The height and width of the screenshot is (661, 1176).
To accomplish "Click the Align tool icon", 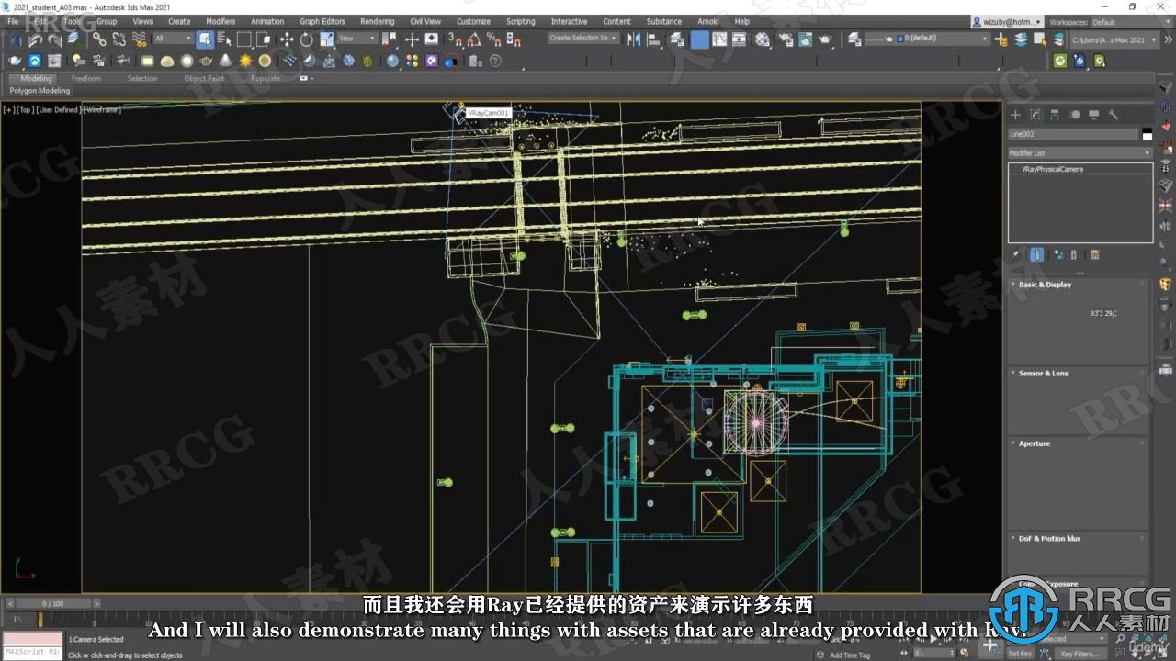I will 654,39.
